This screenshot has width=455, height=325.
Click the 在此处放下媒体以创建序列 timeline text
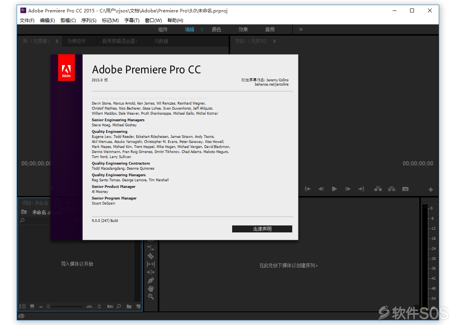tap(288, 266)
